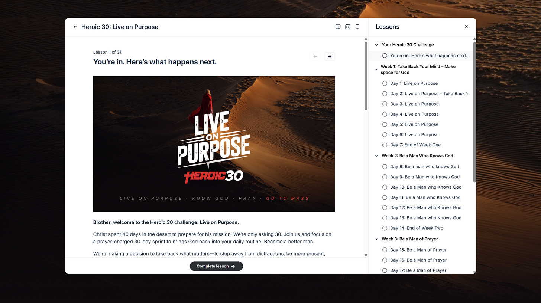
Task: Mark Day 4 lesson completion circle
Action: click(385, 114)
